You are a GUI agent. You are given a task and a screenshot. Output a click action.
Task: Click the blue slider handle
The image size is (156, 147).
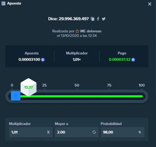16,96
